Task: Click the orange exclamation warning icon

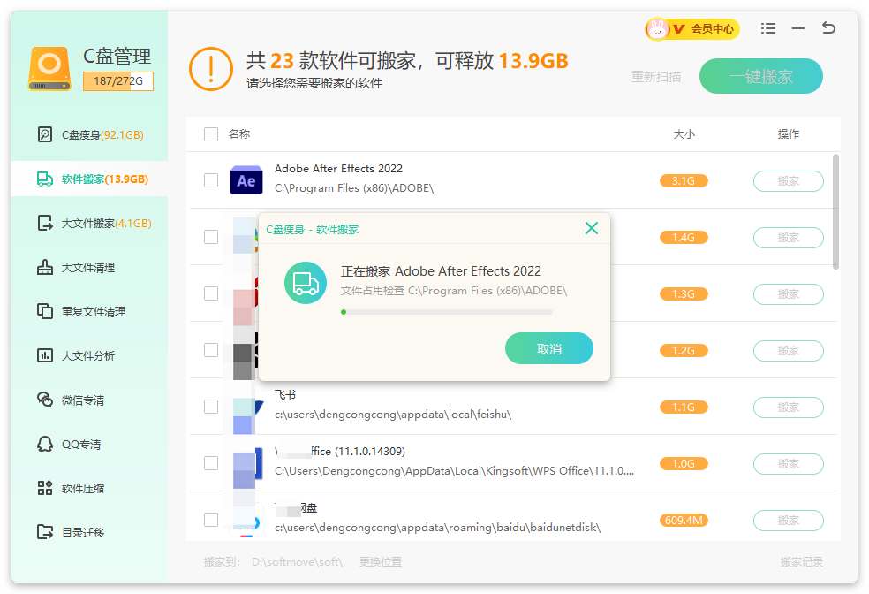Action: pos(210,69)
